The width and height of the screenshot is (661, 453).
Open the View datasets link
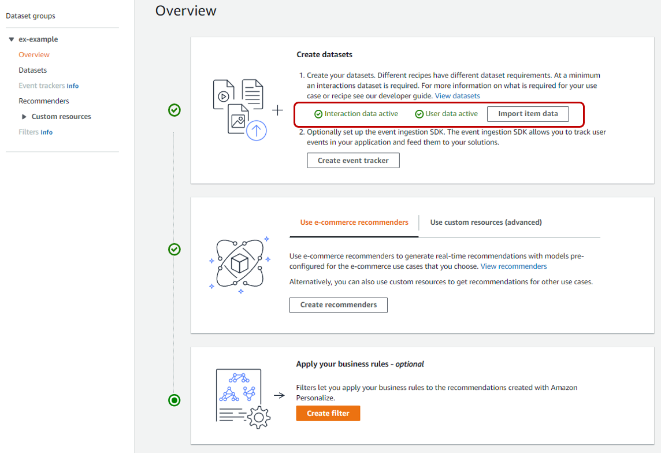458,96
